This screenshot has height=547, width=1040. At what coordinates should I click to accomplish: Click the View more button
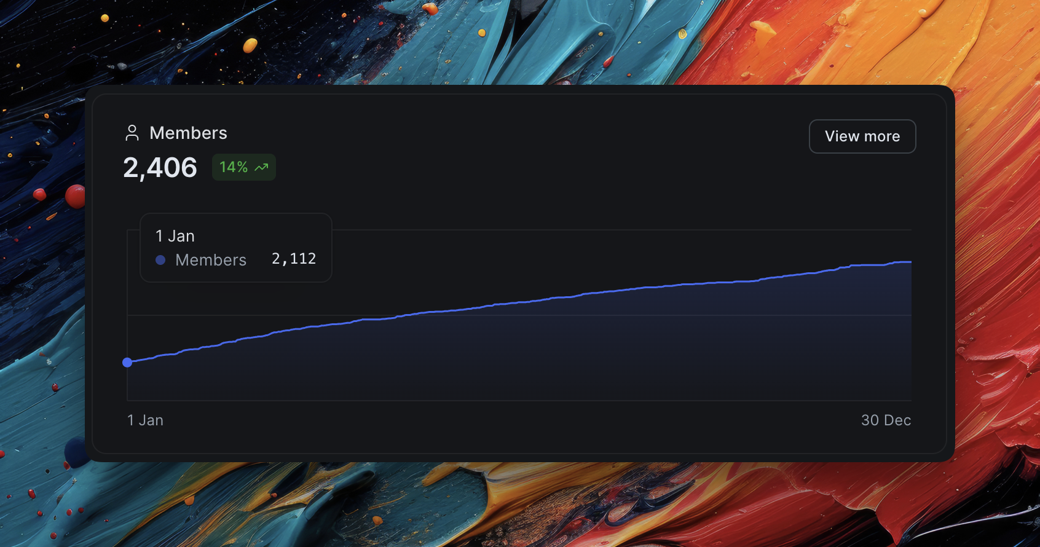pyautogui.click(x=862, y=136)
